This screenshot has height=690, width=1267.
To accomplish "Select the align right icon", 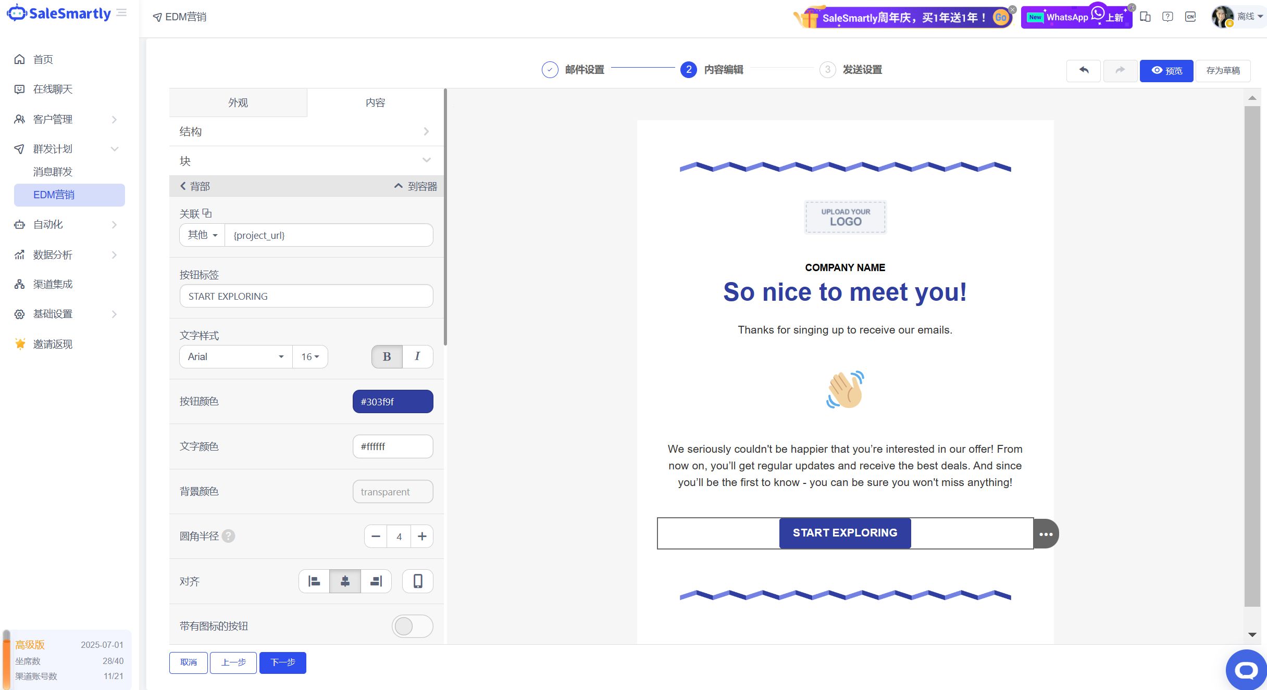I will [376, 581].
